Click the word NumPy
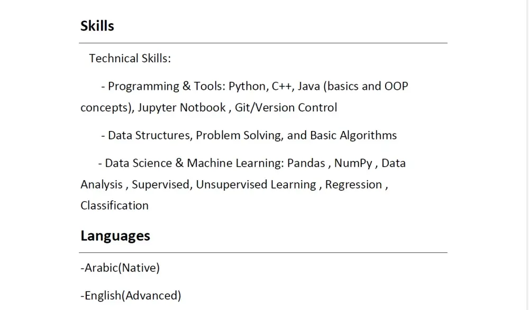Viewport: 529px width, 310px height. tap(353, 163)
